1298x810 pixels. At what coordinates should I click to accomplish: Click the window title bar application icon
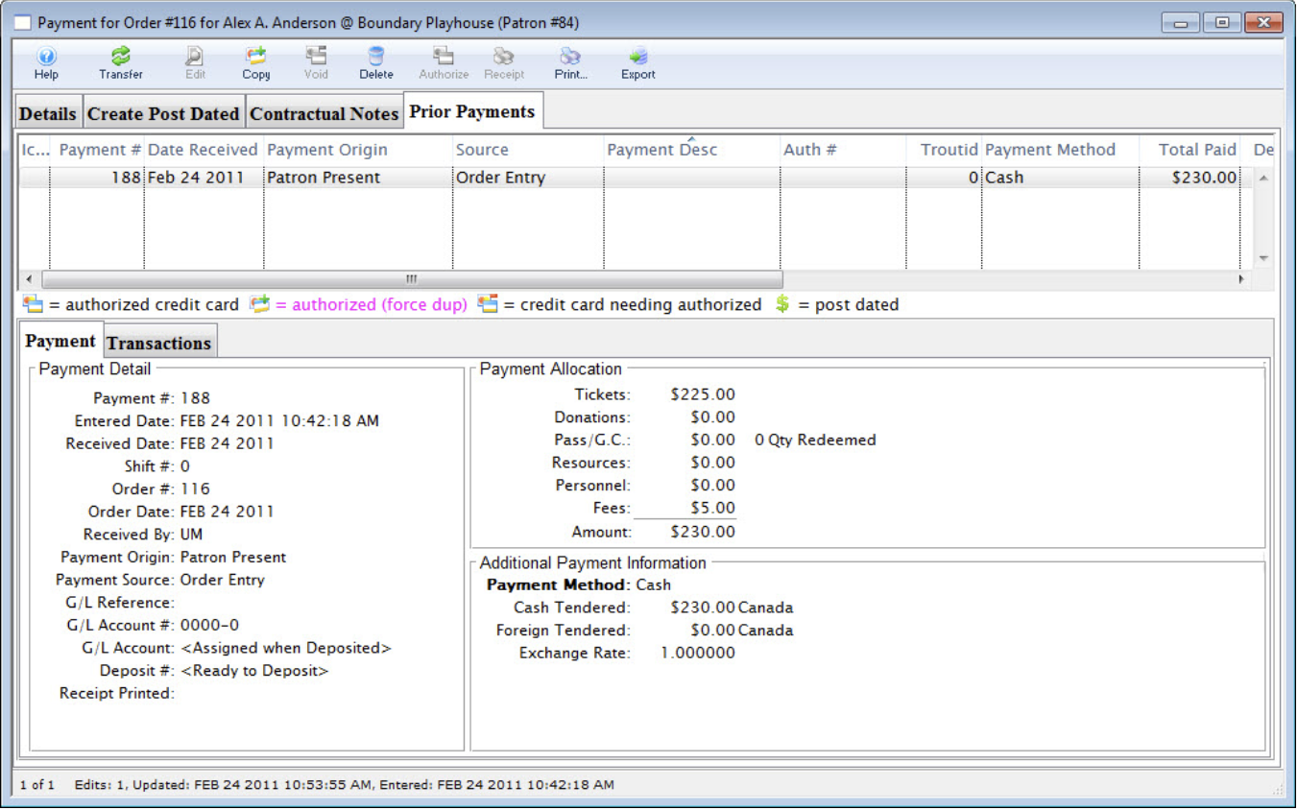pyautogui.click(x=22, y=22)
